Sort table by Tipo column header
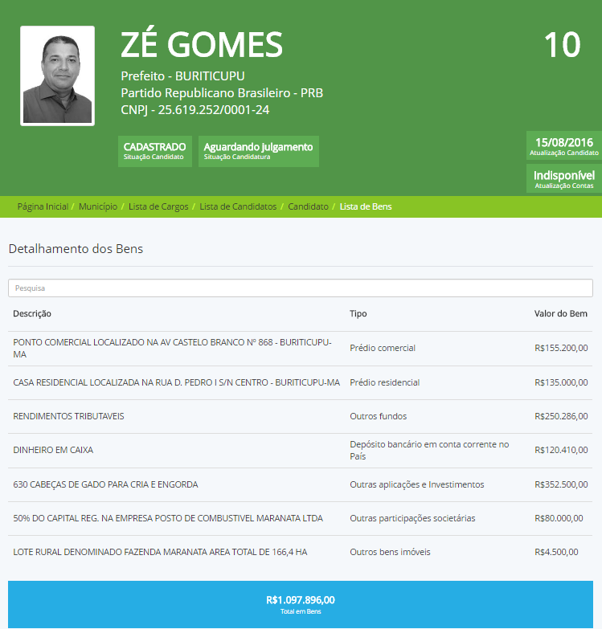The width and height of the screenshot is (602, 629). click(x=358, y=313)
